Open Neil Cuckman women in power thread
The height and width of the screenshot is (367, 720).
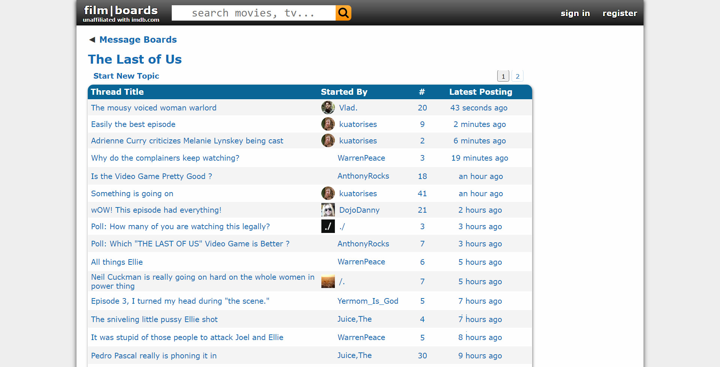203,282
